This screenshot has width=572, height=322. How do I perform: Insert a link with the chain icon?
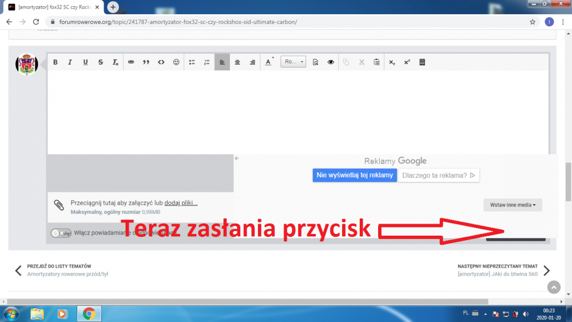tap(131, 62)
